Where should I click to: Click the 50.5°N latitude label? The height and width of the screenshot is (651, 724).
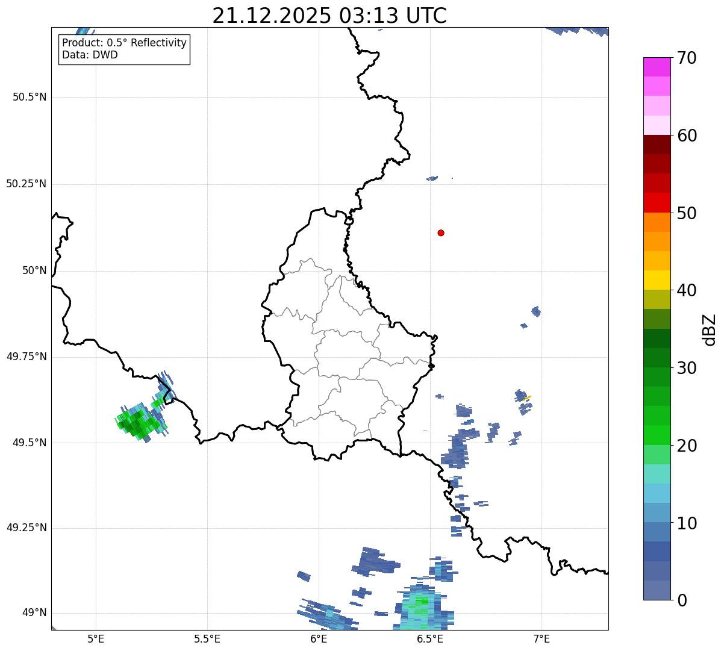[30, 97]
